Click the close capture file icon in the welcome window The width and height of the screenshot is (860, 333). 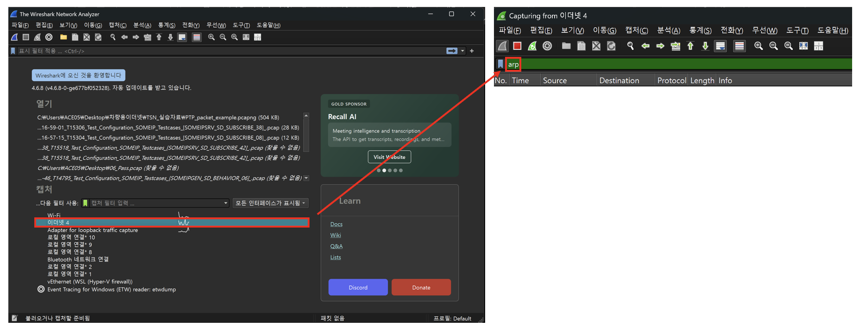87,37
